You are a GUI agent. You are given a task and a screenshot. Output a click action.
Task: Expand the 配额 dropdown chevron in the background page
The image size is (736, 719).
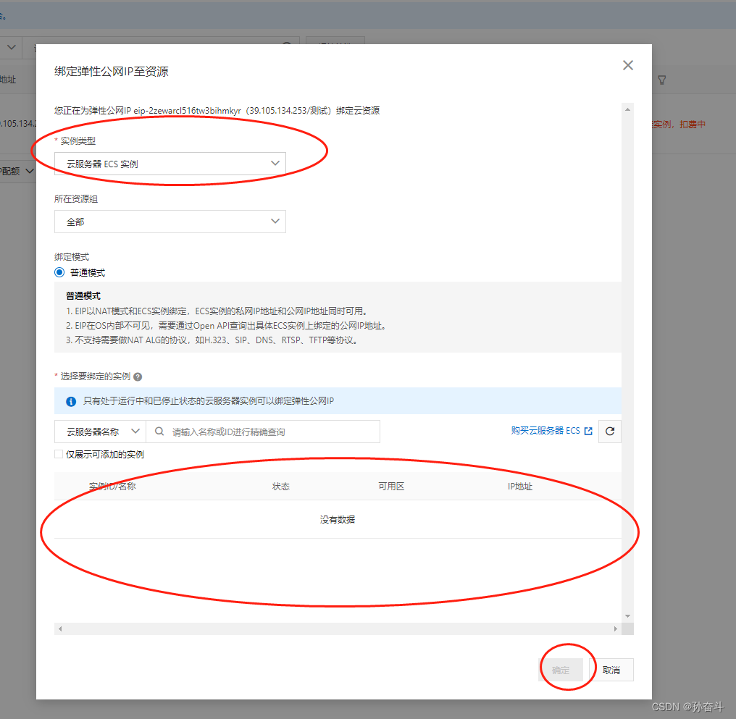30,171
